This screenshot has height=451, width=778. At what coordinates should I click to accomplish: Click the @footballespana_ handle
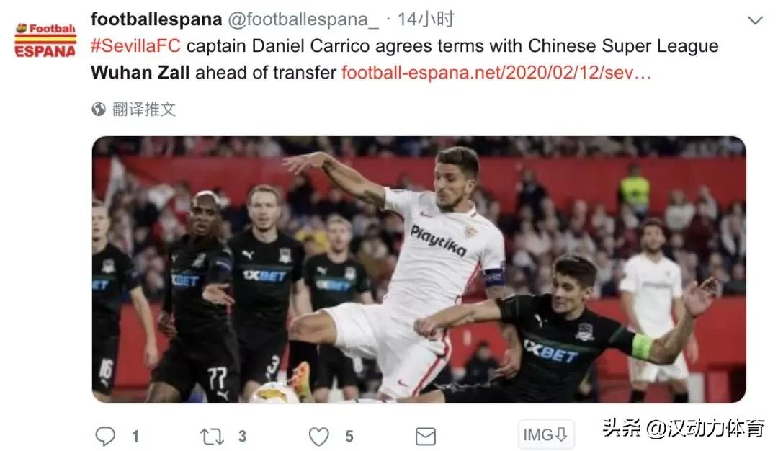[303, 20]
